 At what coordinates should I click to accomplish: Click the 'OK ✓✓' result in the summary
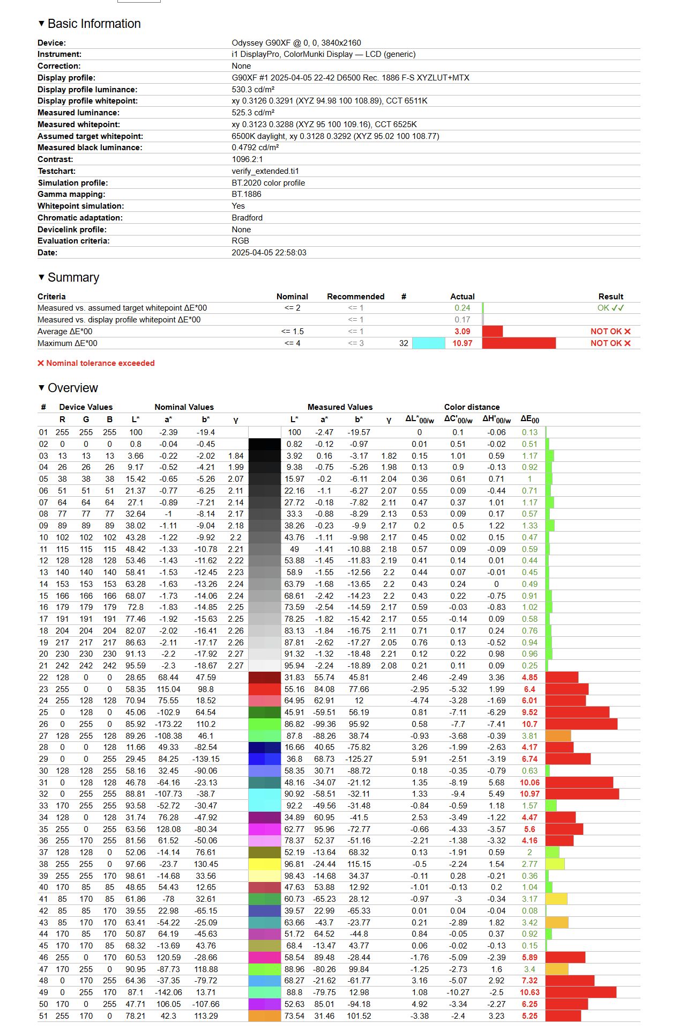click(x=611, y=308)
